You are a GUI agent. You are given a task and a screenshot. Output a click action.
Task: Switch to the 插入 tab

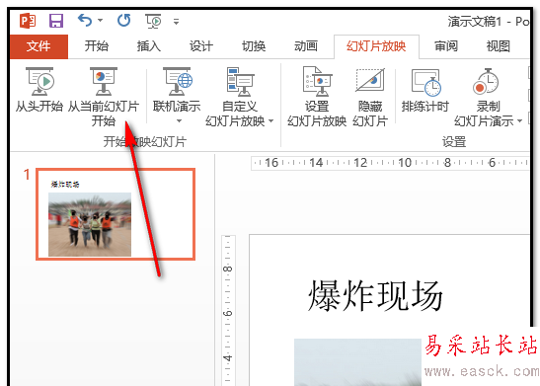[149, 46]
